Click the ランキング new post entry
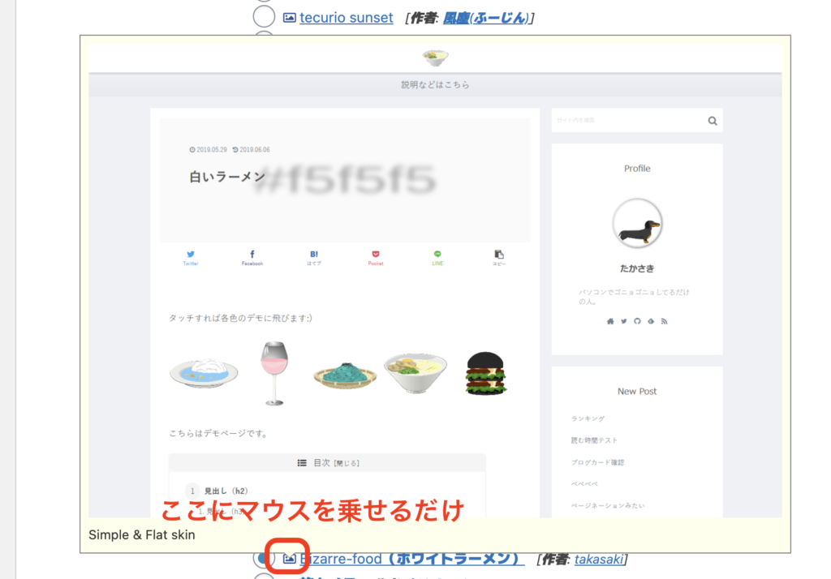This screenshot has width=831, height=579. coord(588,418)
